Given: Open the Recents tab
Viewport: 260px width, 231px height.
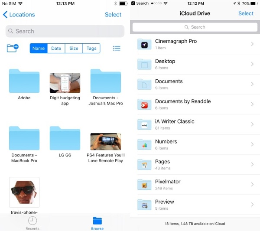Looking at the screenshot, I should (x=32, y=223).
